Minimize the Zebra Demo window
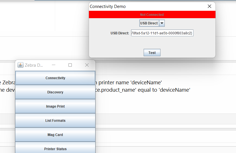This screenshot has width=236, height=153. click(x=54, y=65)
